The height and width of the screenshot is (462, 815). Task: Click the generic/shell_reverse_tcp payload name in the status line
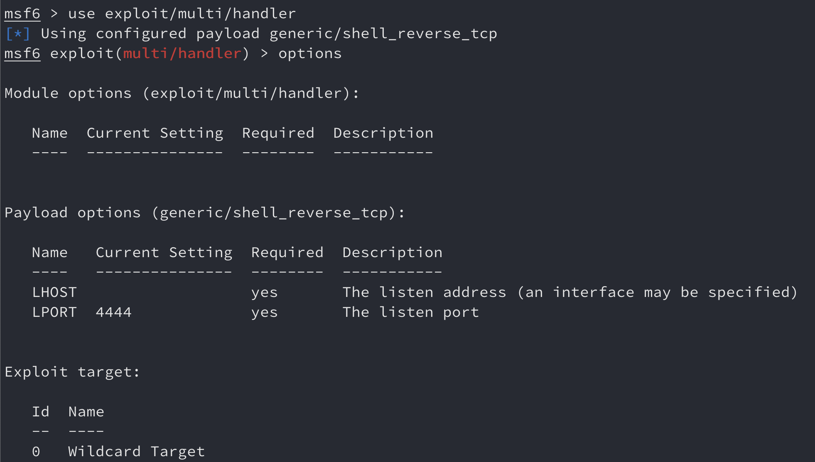click(x=383, y=34)
